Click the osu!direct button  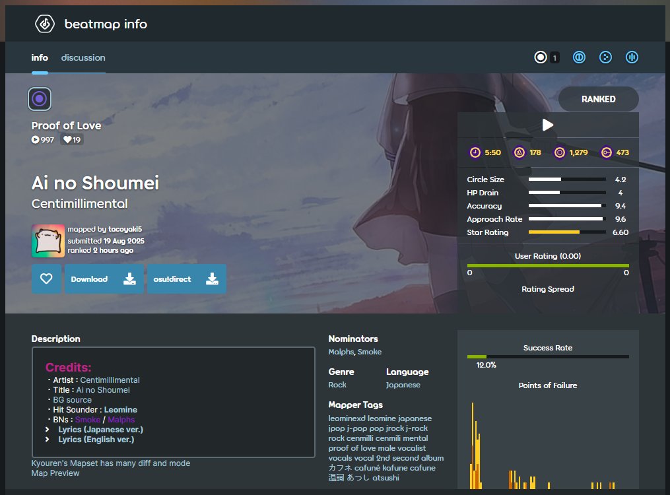pyautogui.click(x=187, y=279)
